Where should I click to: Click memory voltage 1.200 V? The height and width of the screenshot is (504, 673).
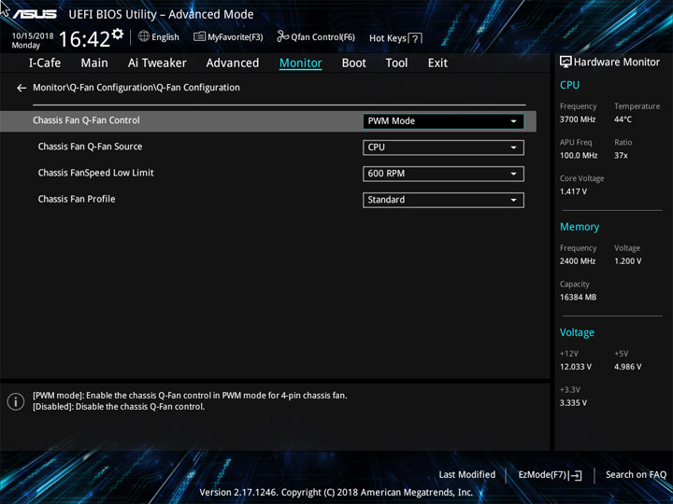[627, 261]
